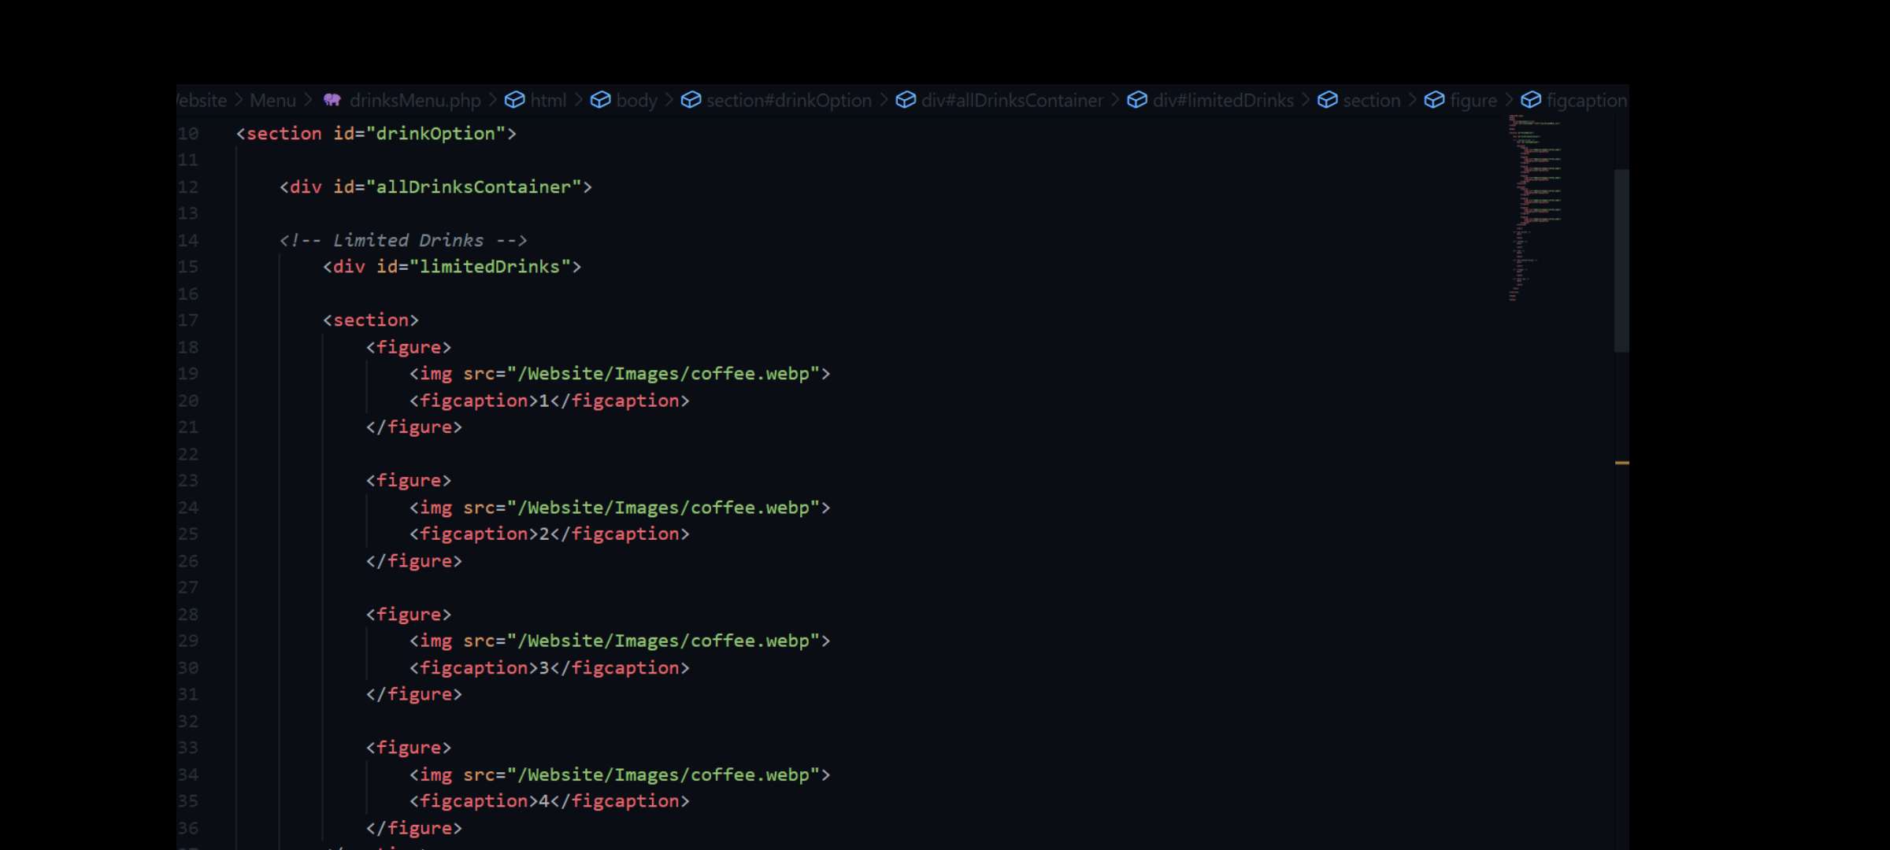The image size is (1890, 850).
Task: Place cursor on the coffee.webp img src
Action: tap(669, 374)
